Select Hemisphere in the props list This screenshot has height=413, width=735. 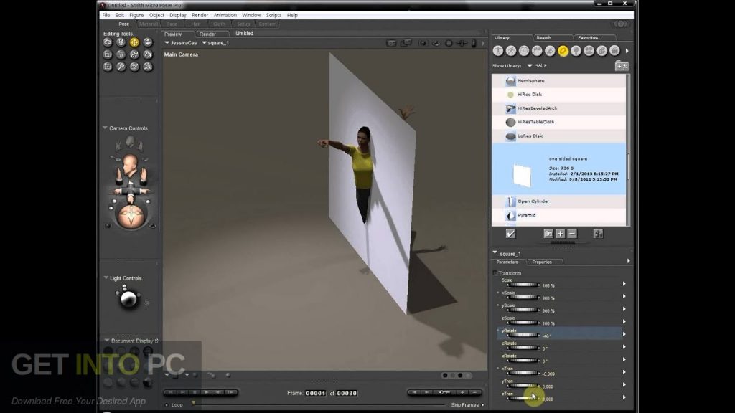(x=558, y=80)
